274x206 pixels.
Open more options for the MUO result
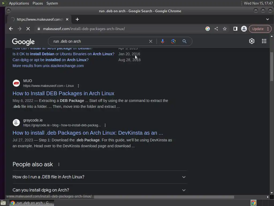[x=78, y=86]
